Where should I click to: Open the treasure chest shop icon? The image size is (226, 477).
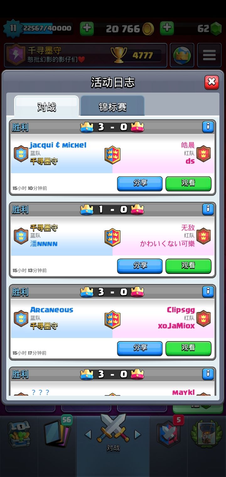pyautogui.click(x=19, y=434)
